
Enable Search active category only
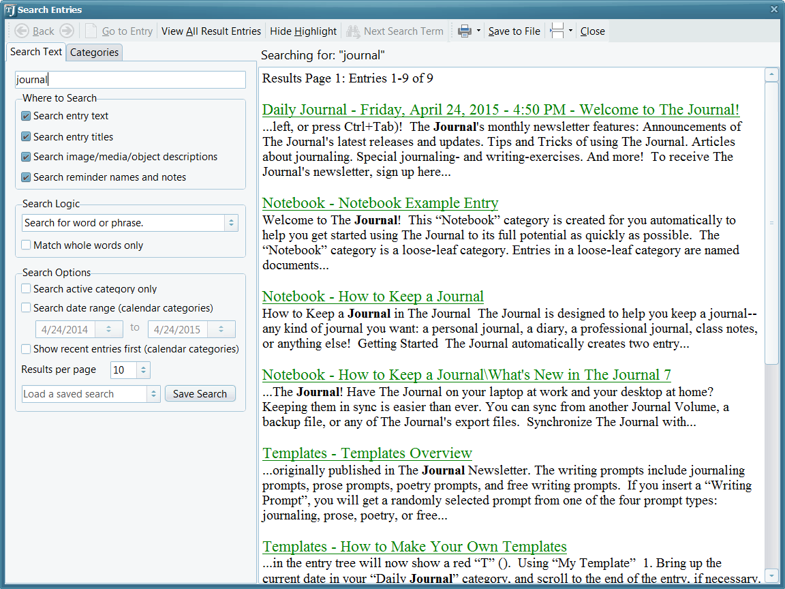(x=26, y=288)
